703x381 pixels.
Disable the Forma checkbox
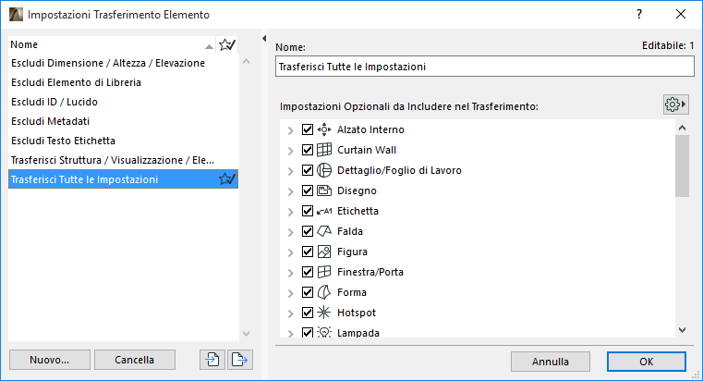coord(309,292)
